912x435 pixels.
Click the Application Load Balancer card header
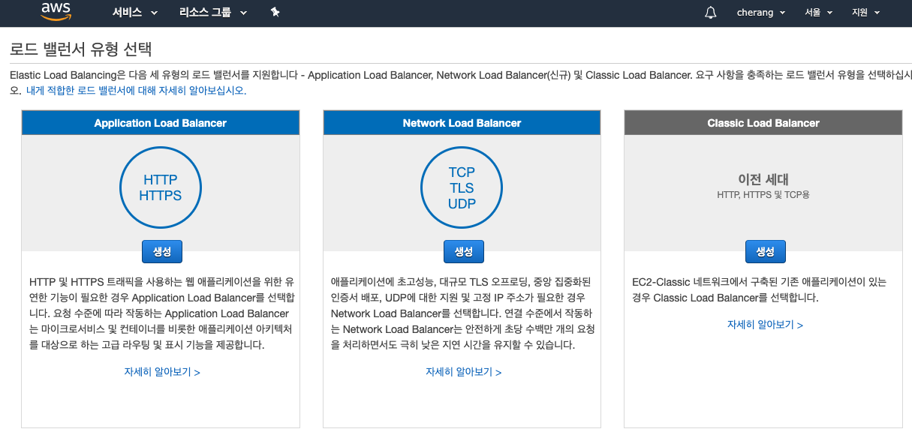(x=161, y=123)
